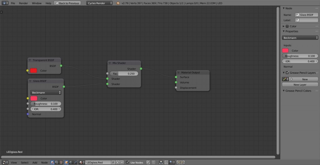
Task: Switch to compositing nodes tree type
Action: pyautogui.click(x=57, y=162)
